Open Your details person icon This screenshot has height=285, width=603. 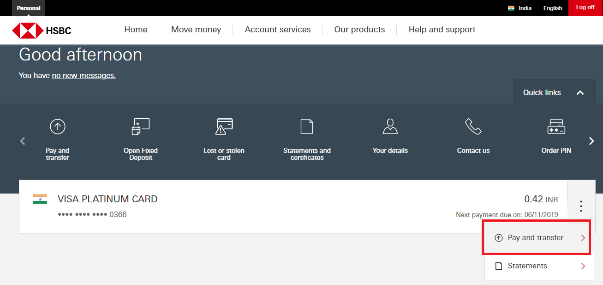(390, 126)
